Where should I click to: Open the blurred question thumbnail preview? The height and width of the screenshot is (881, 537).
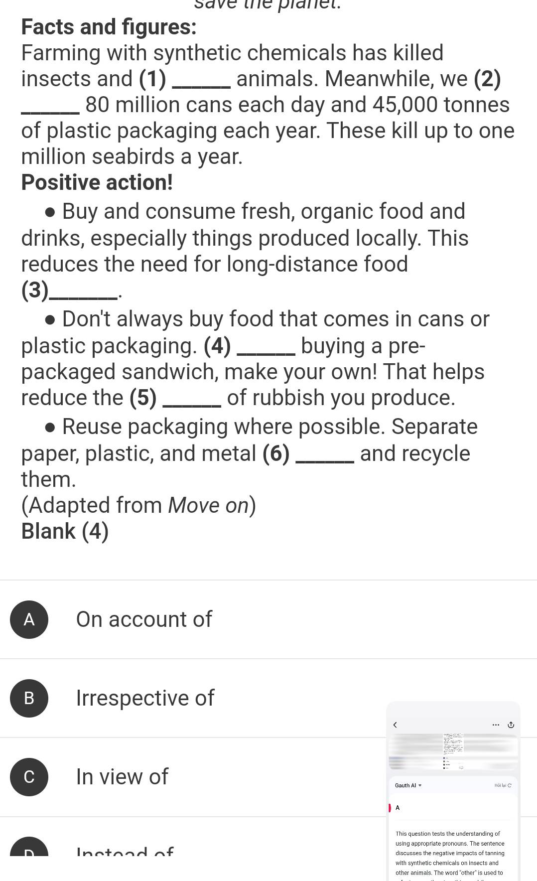coord(453,751)
